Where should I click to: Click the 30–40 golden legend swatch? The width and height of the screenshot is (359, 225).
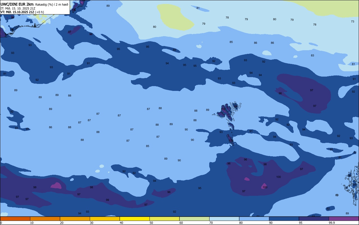pos(105,219)
